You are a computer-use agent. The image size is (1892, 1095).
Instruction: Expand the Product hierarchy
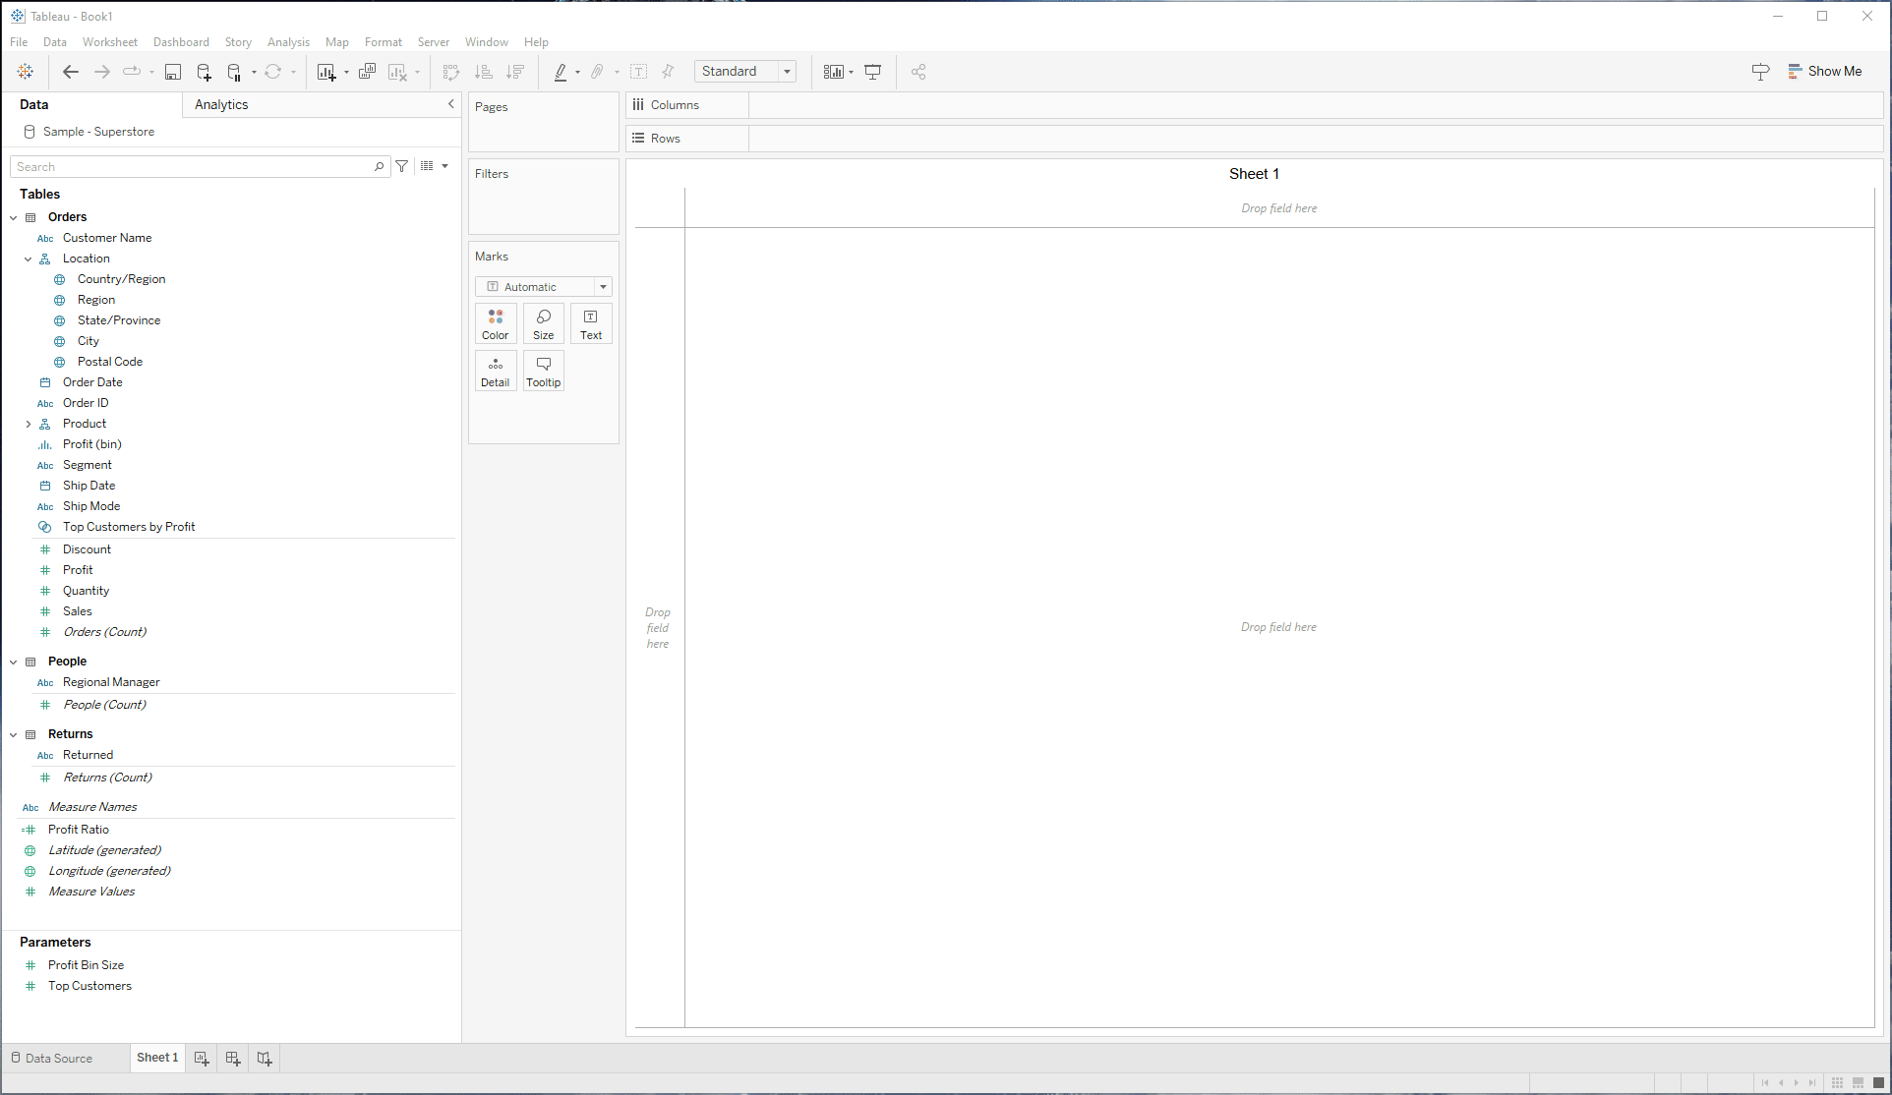[x=29, y=424]
